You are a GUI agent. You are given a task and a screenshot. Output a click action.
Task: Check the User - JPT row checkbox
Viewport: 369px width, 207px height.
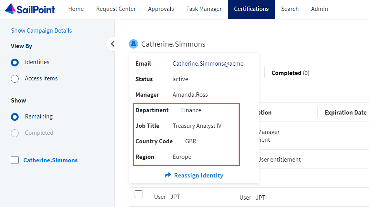pyautogui.click(x=139, y=194)
